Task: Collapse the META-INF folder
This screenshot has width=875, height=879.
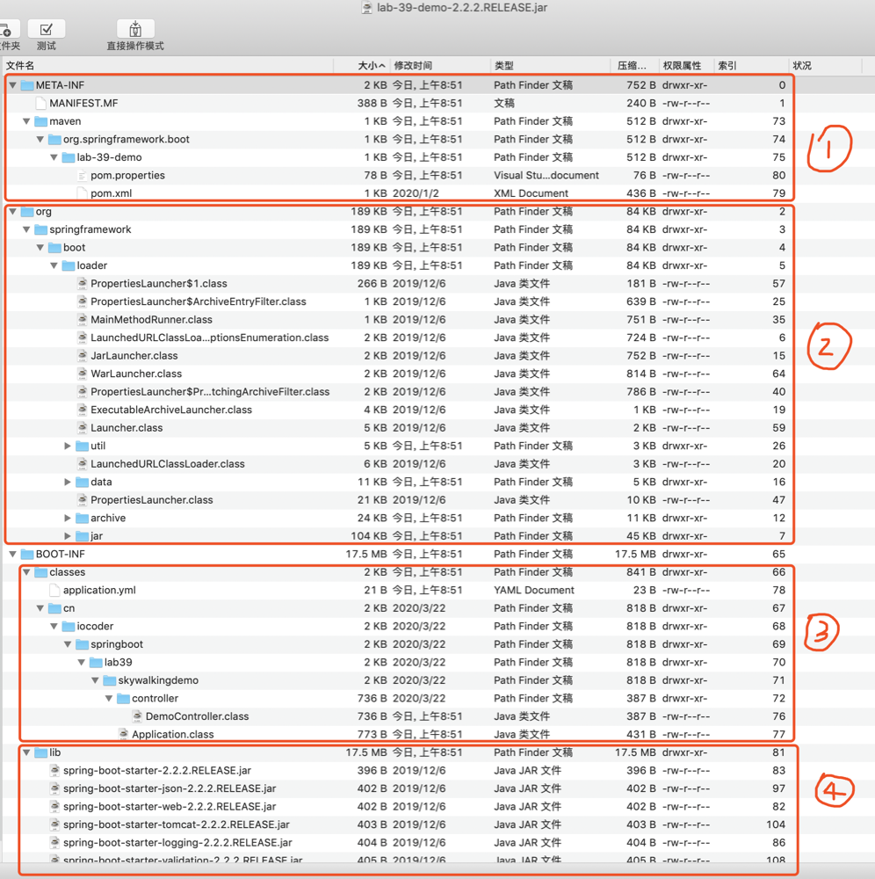Action: 12,85
